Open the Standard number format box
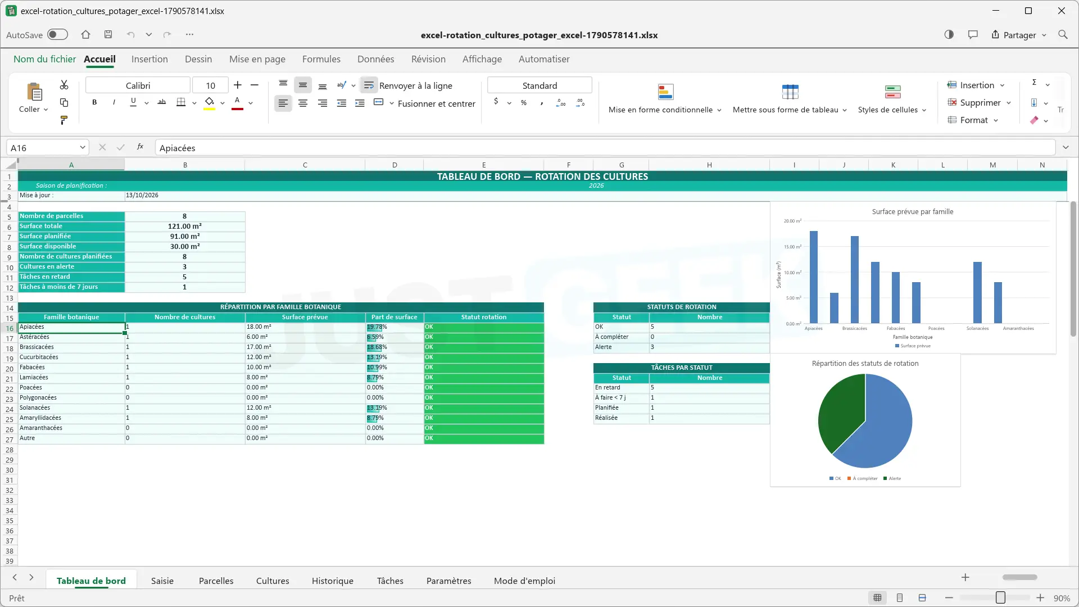Screen dimensions: 1079x607 [539, 85]
